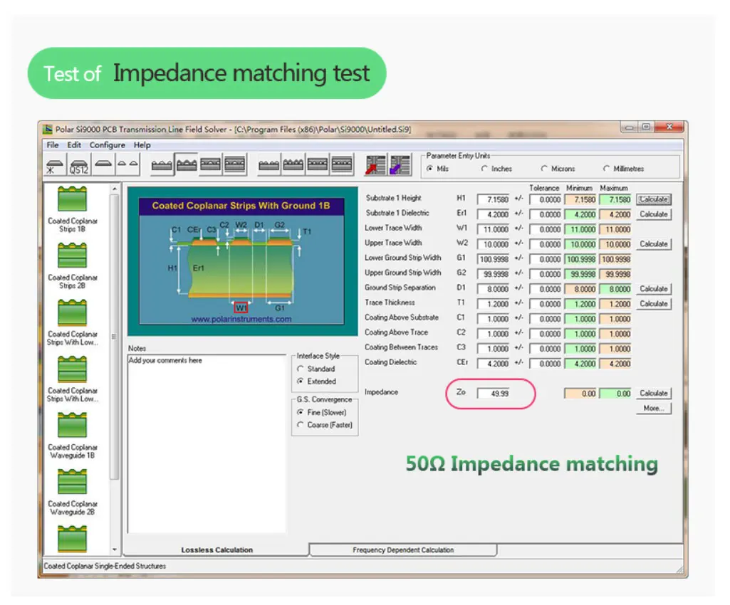The image size is (730, 605).
Task: Click Calculate for Impedance
Action: [654, 393]
